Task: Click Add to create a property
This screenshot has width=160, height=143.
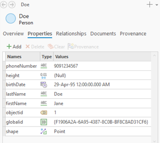Action: click(14, 46)
